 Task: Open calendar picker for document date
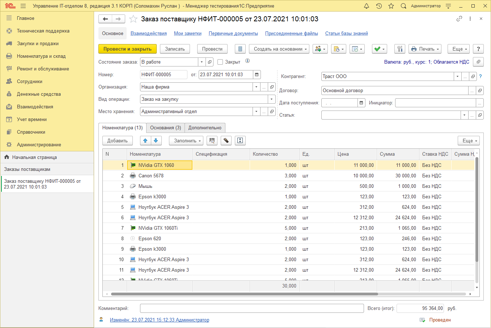pos(257,75)
